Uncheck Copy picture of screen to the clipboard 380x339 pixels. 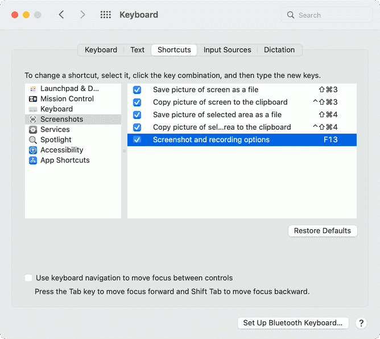pyautogui.click(x=137, y=102)
